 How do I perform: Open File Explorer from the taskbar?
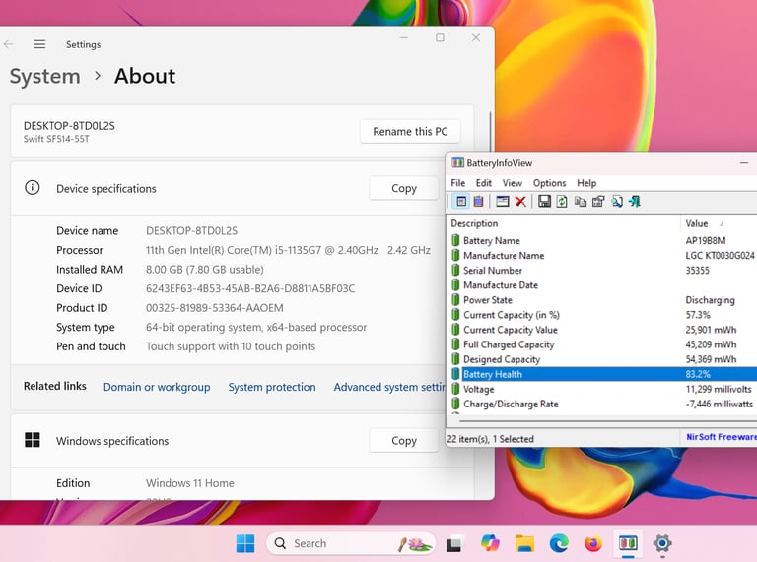click(524, 543)
